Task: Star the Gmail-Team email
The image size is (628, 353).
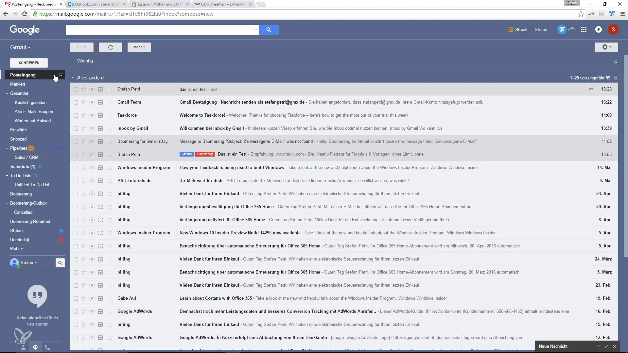Action: tap(84, 102)
